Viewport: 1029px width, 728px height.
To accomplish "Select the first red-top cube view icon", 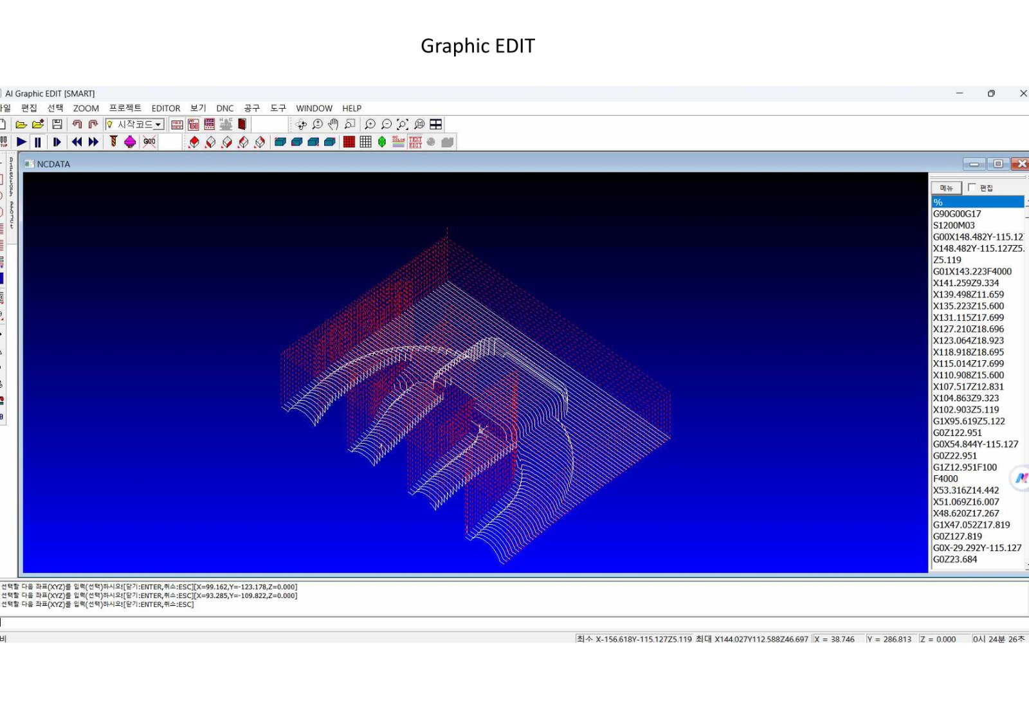I will [x=194, y=141].
